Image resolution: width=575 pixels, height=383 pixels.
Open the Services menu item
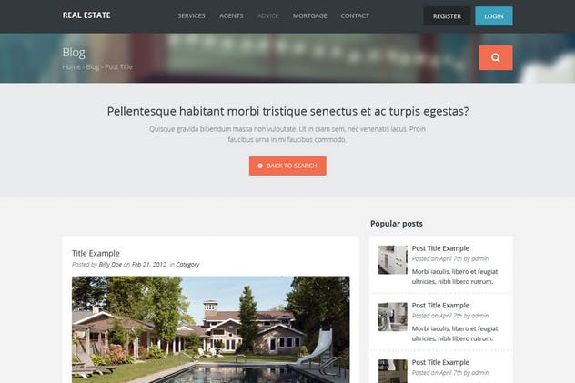pos(191,15)
